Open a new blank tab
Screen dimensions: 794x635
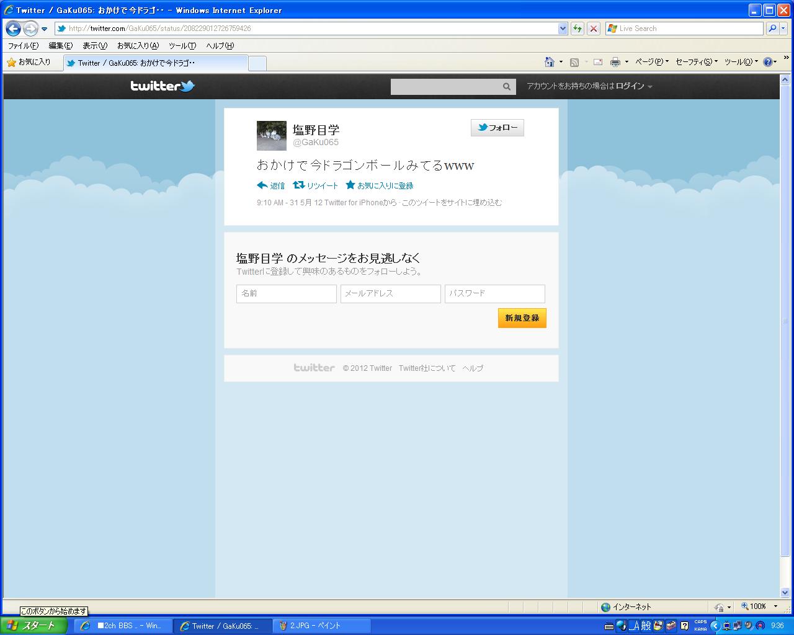click(x=257, y=63)
